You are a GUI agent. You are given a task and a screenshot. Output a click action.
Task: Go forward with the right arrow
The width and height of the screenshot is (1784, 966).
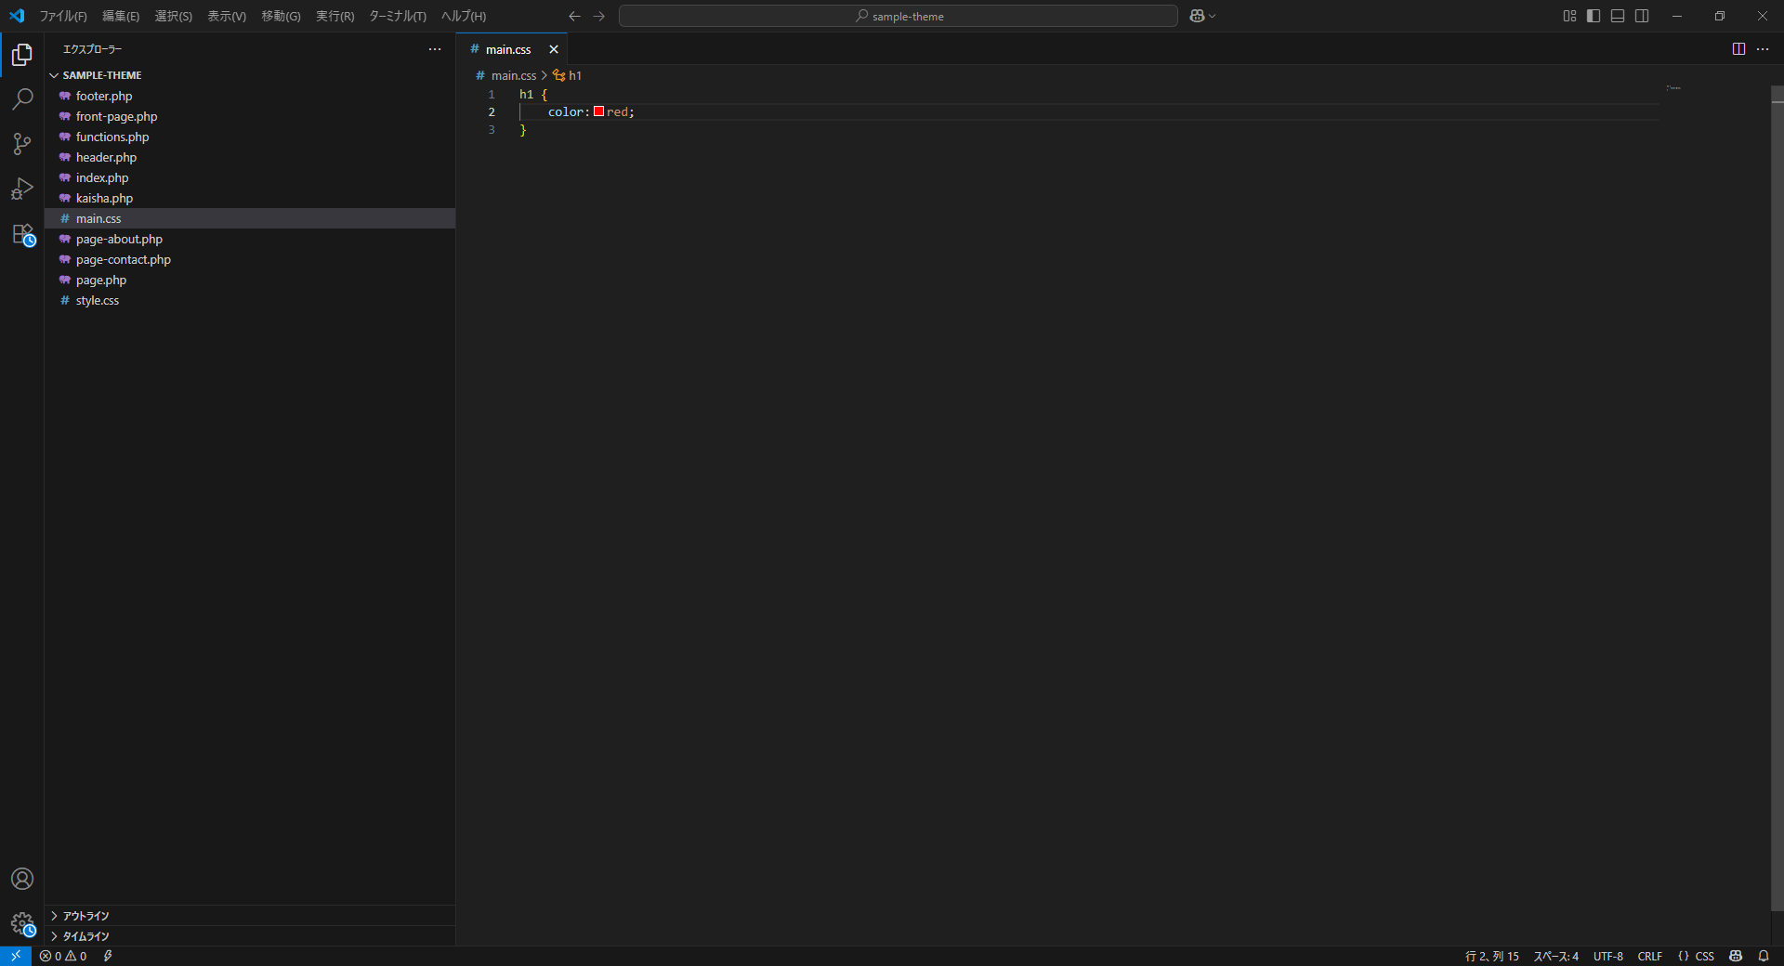(x=599, y=16)
